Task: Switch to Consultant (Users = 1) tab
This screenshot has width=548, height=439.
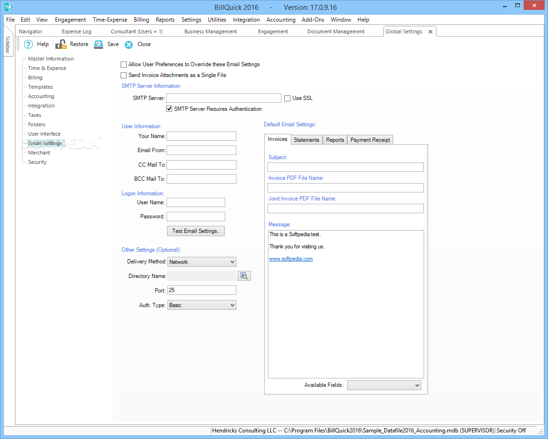Action: point(137,31)
